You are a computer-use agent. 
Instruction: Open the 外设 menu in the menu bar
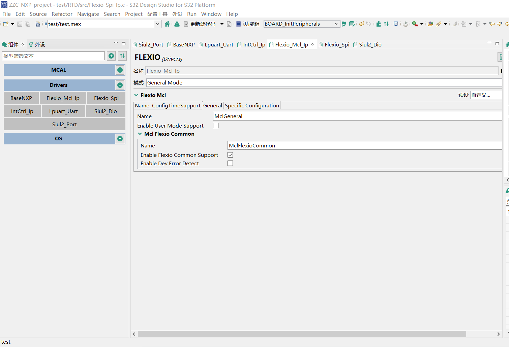pos(177,14)
